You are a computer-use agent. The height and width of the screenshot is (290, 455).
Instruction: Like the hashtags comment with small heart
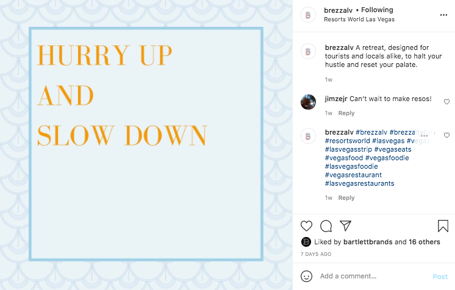[x=446, y=135]
